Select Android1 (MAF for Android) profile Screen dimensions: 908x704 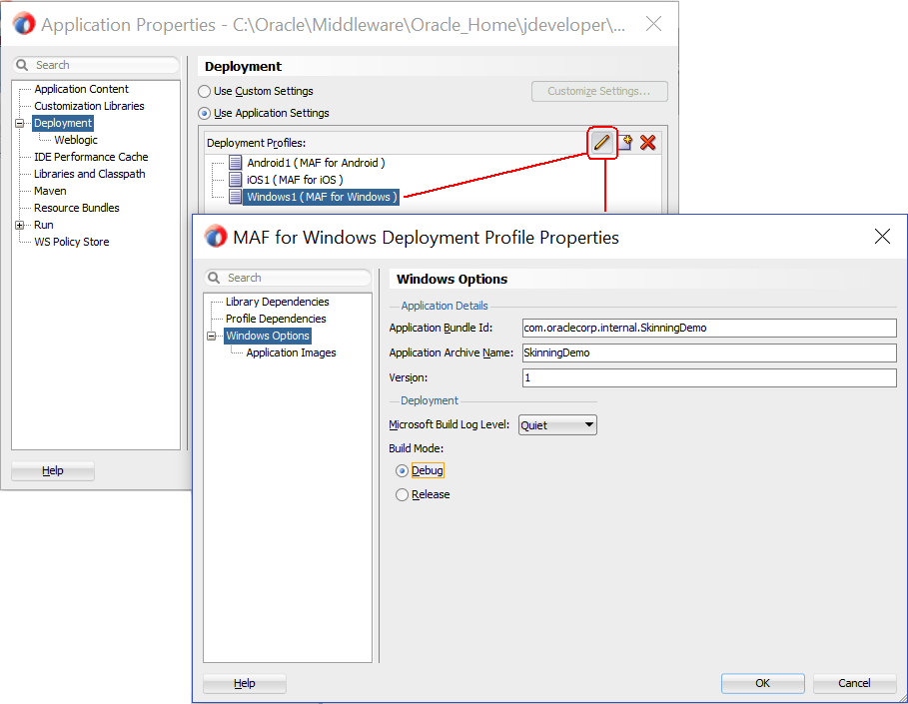click(x=316, y=163)
